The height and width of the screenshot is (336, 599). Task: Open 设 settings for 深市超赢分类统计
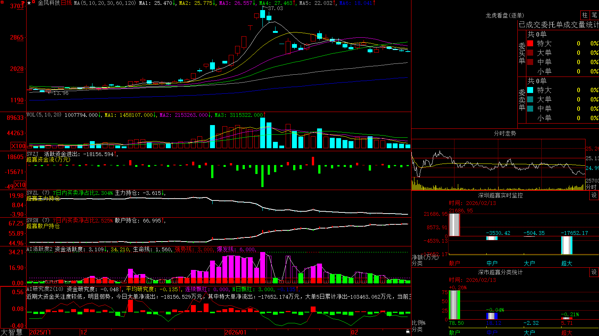pyautogui.click(x=594, y=272)
